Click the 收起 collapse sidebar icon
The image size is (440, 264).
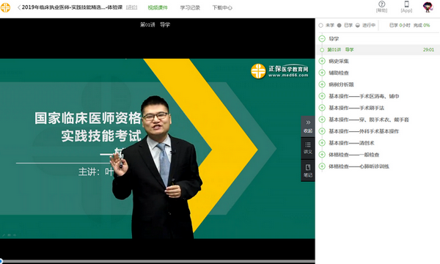click(308, 127)
